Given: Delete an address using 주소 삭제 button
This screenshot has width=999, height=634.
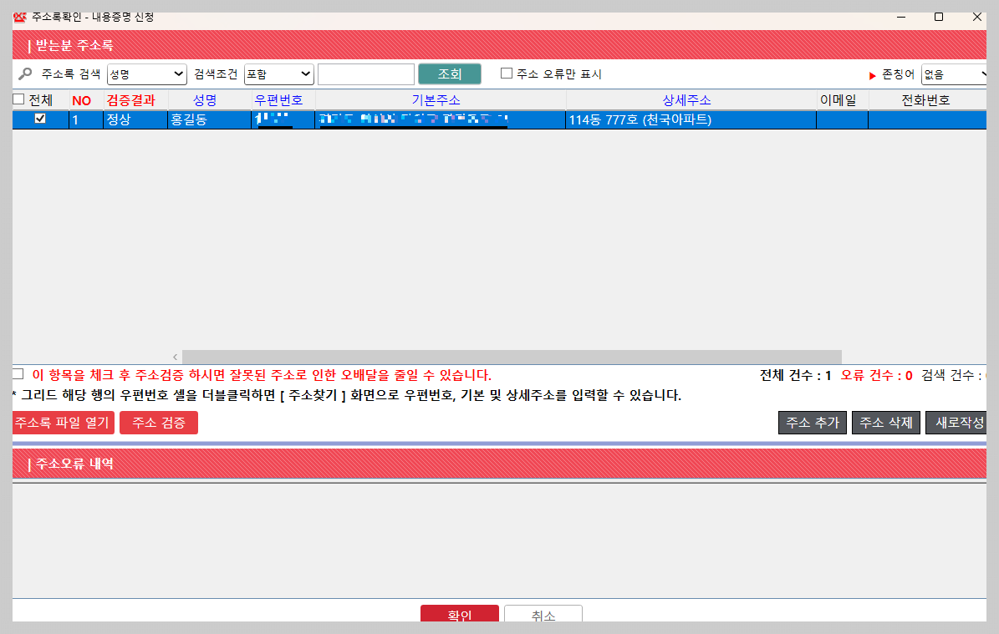Looking at the screenshot, I should point(885,423).
